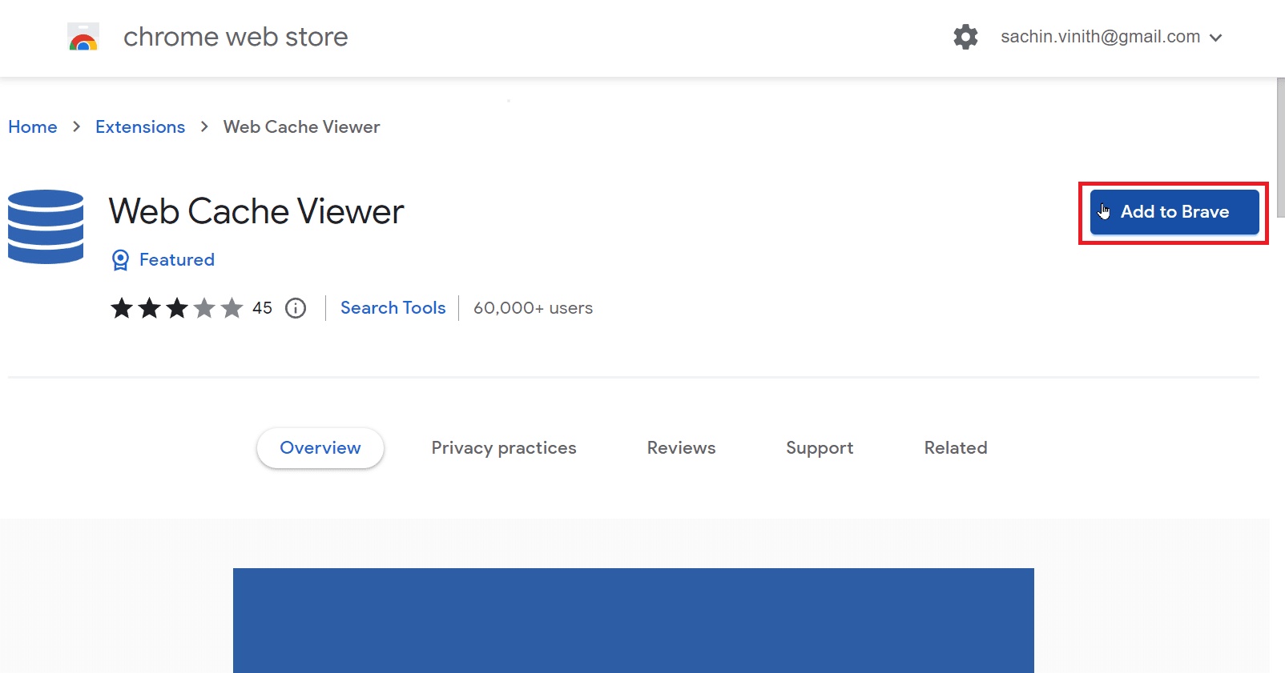Viewport: 1285px width, 673px height.
Task: Click the Featured badge icon
Action: click(x=120, y=260)
